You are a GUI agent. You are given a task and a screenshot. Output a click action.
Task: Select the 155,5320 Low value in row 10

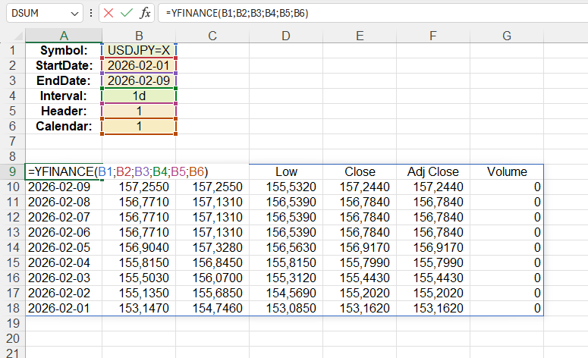286,187
